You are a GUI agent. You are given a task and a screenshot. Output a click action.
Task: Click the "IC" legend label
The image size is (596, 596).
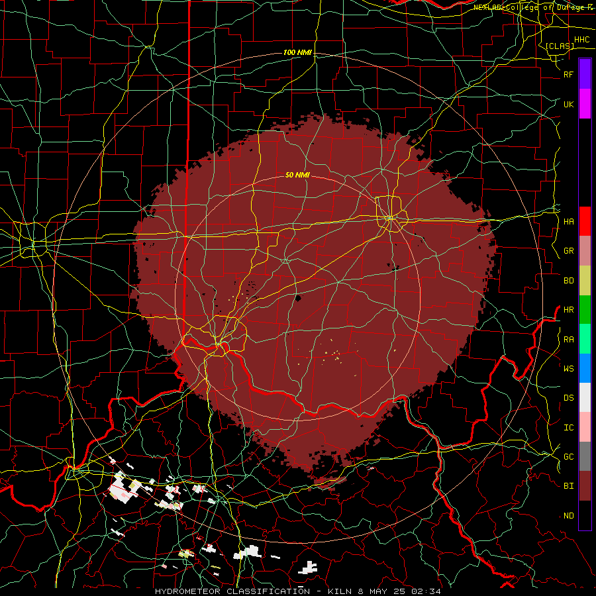568,428
